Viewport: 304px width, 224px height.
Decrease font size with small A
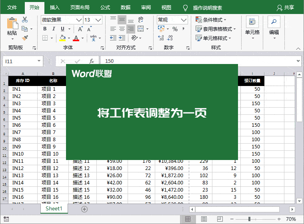pos(89,29)
